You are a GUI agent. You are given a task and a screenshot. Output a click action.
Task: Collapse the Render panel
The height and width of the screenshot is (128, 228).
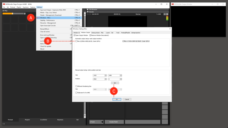[88, 12]
